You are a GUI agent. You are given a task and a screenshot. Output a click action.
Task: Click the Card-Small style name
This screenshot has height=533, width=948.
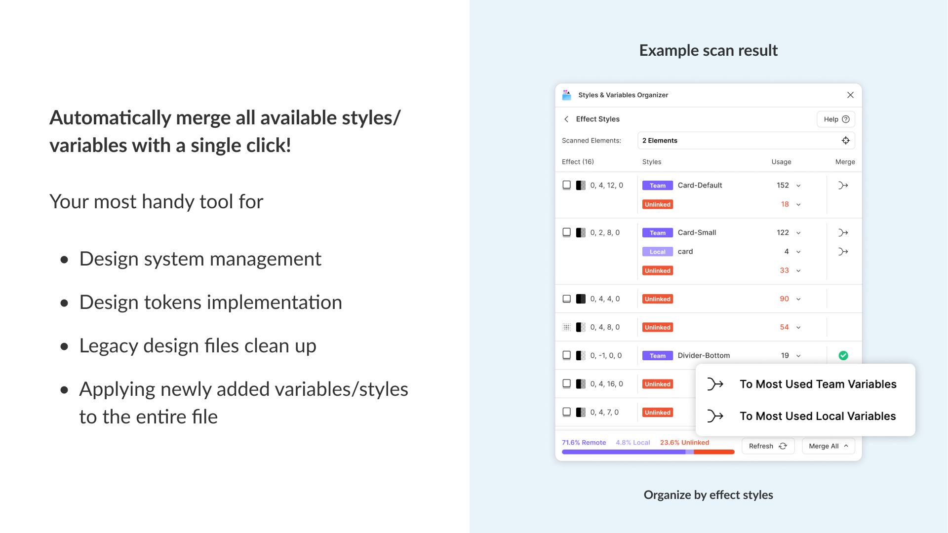point(697,233)
